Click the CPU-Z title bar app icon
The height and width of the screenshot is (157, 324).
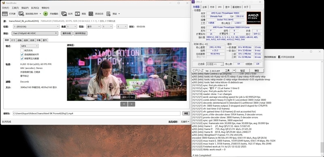pyautogui.click(x=193, y=2)
